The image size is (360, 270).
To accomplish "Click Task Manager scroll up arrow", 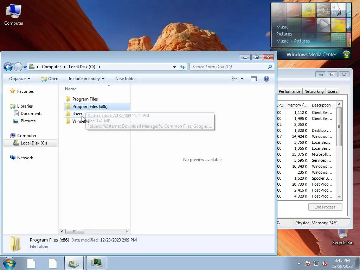I will pos(339,104).
